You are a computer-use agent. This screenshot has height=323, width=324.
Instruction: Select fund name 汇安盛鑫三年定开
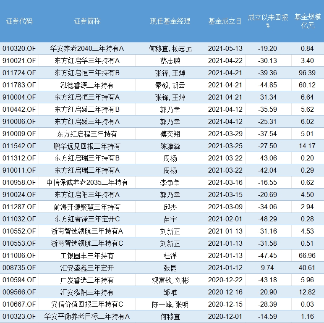pos(87,268)
